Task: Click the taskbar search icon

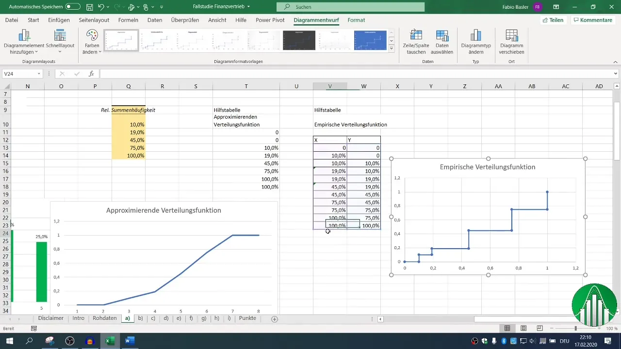Action: click(30, 341)
